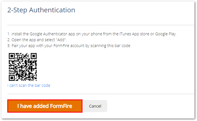The image size is (197, 121).
Task: Click the top-right finder square of the QR code
Action: 34,56
